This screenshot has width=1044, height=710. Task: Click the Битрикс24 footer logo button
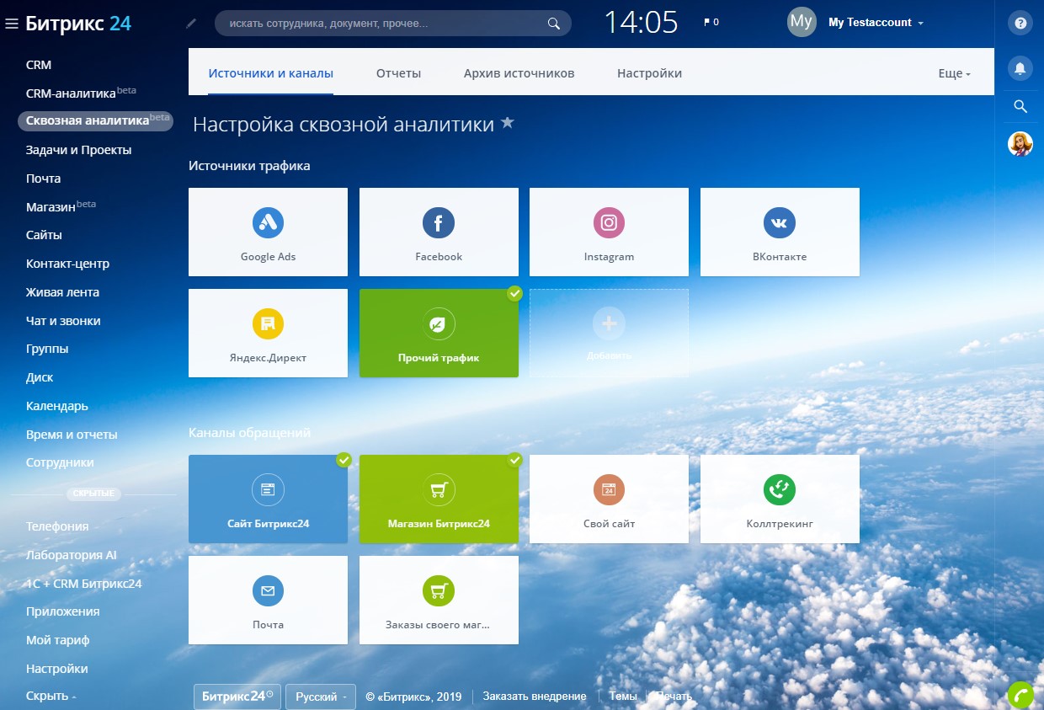tap(237, 697)
